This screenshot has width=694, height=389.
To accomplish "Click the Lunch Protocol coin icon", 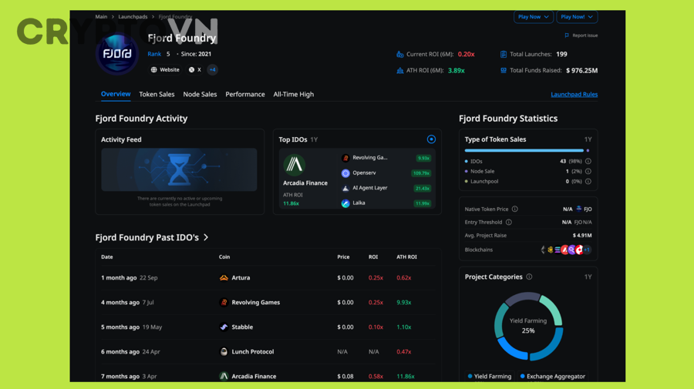I will [x=224, y=352].
